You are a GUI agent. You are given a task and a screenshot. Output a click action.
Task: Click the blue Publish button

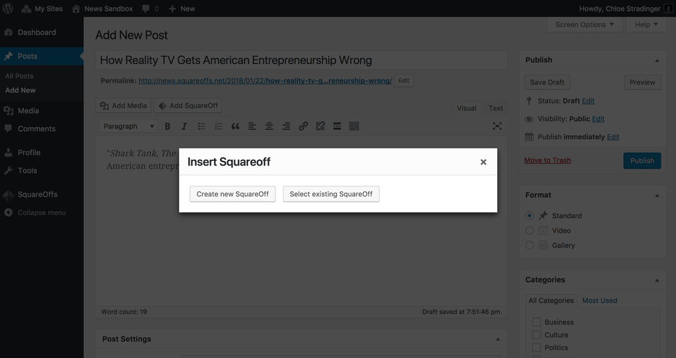(x=642, y=161)
